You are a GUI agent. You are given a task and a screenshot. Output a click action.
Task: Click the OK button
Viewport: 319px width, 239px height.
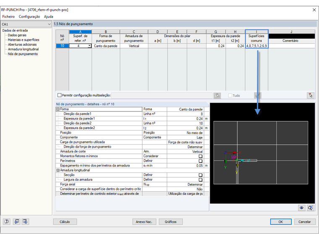281,222
